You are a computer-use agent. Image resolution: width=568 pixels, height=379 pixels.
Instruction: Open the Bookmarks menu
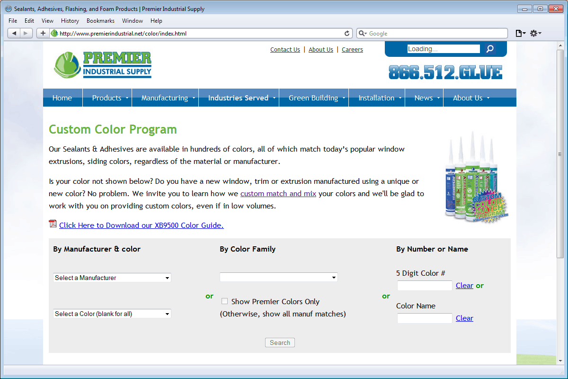click(100, 21)
